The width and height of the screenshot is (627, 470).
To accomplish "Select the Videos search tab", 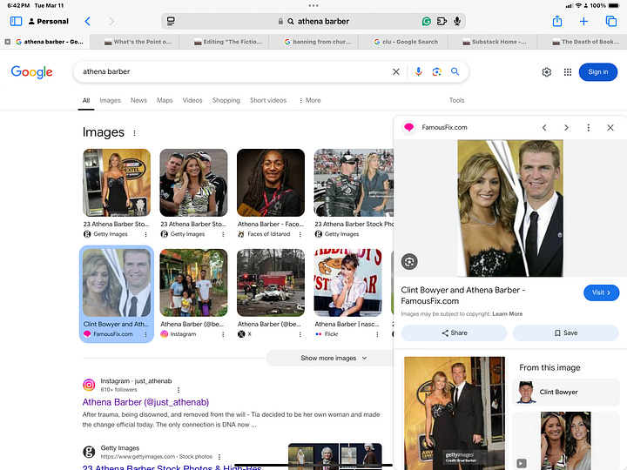I will (192, 100).
